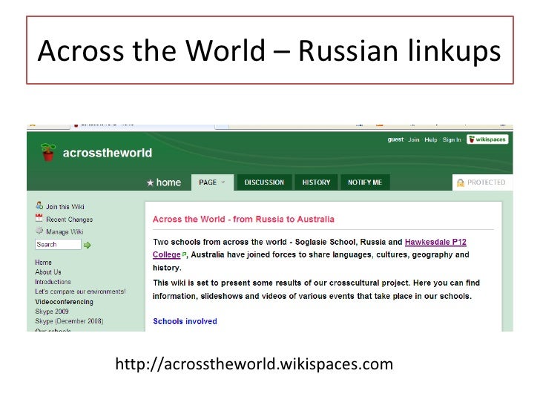Select the Notify Me tab
540x405 pixels.
coord(365,182)
